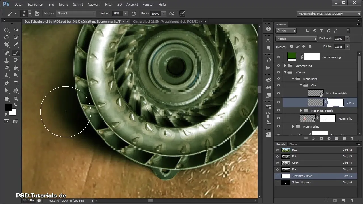This screenshot has width=363, height=204.
Task: Show the Schatten Maske channel
Action: coord(278,176)
